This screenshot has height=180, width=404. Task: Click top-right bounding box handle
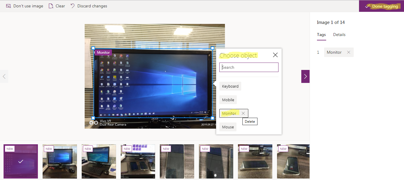click(212, 48)
